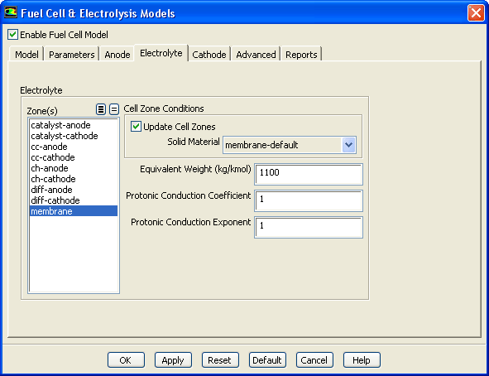489x376 pixels.
Task: Open the Solid Material dropdown arrow
Action: pyautogui.click(x=348, y=145)
